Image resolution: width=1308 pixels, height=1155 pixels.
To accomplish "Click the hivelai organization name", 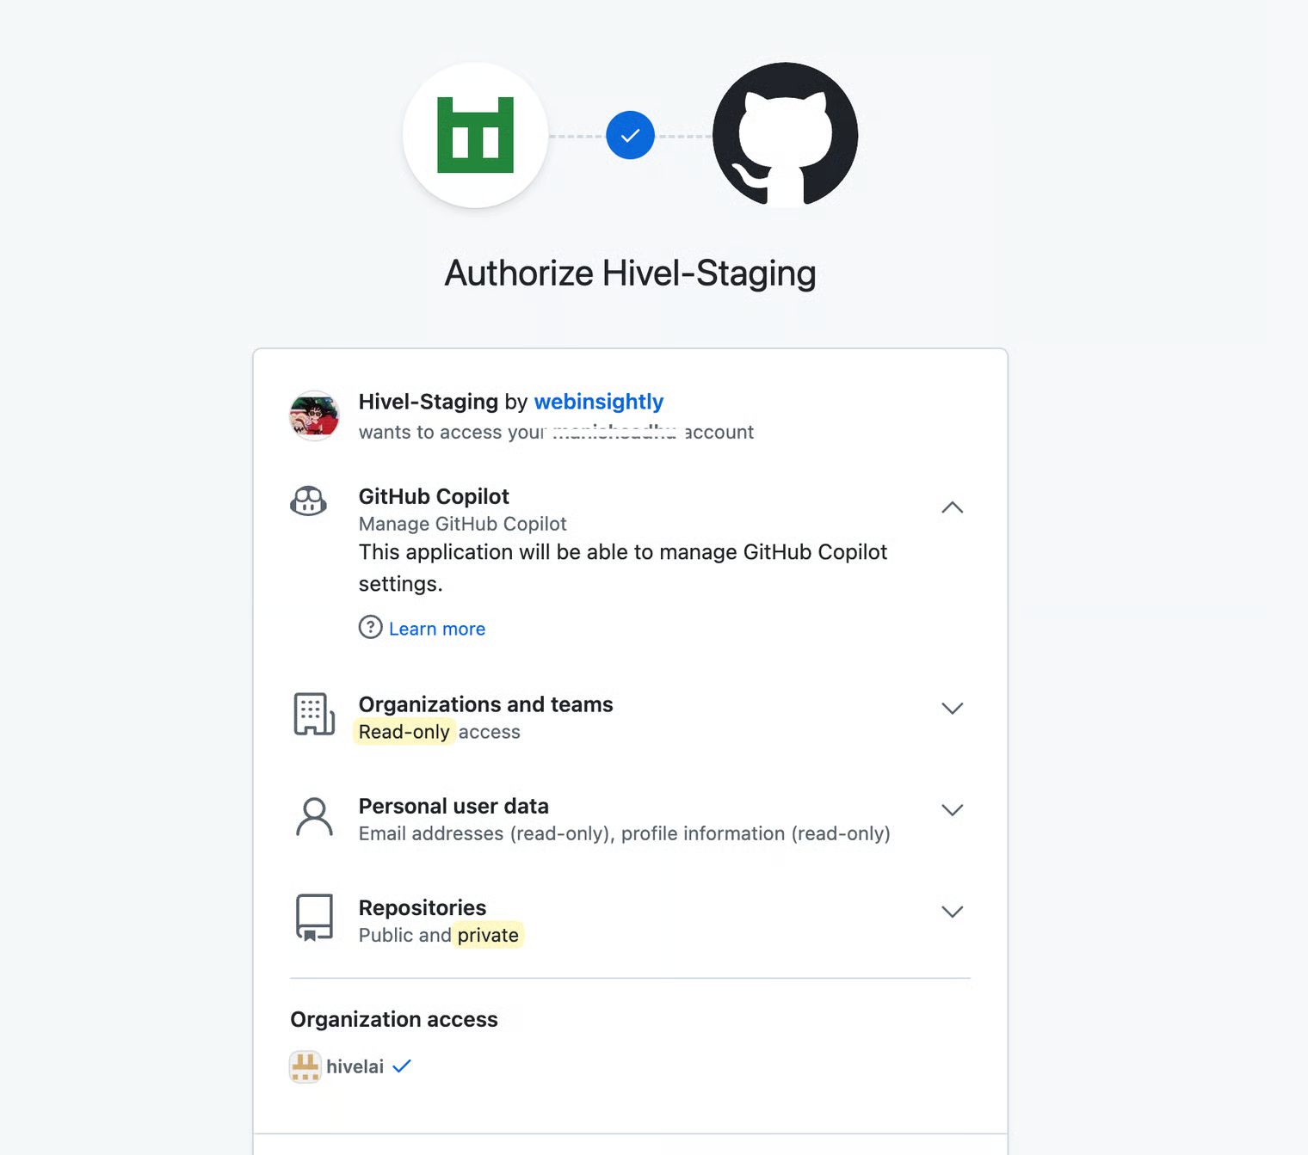I will (x=355, y=1066).
